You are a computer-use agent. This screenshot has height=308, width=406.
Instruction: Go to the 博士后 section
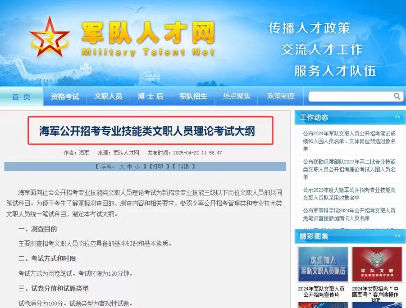click(151, 96)
